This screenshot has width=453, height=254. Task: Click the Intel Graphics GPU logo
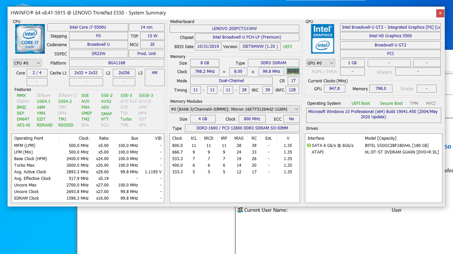[323, 39]
